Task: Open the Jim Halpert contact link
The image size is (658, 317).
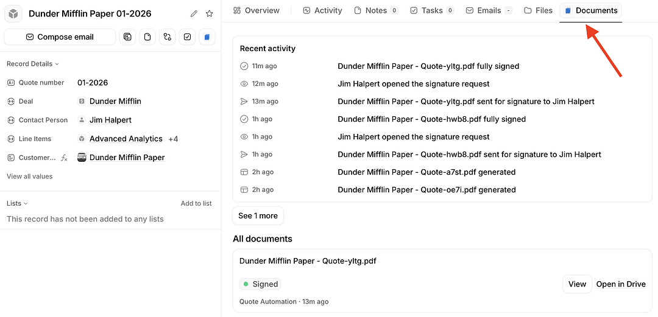Action: [110, 120]
